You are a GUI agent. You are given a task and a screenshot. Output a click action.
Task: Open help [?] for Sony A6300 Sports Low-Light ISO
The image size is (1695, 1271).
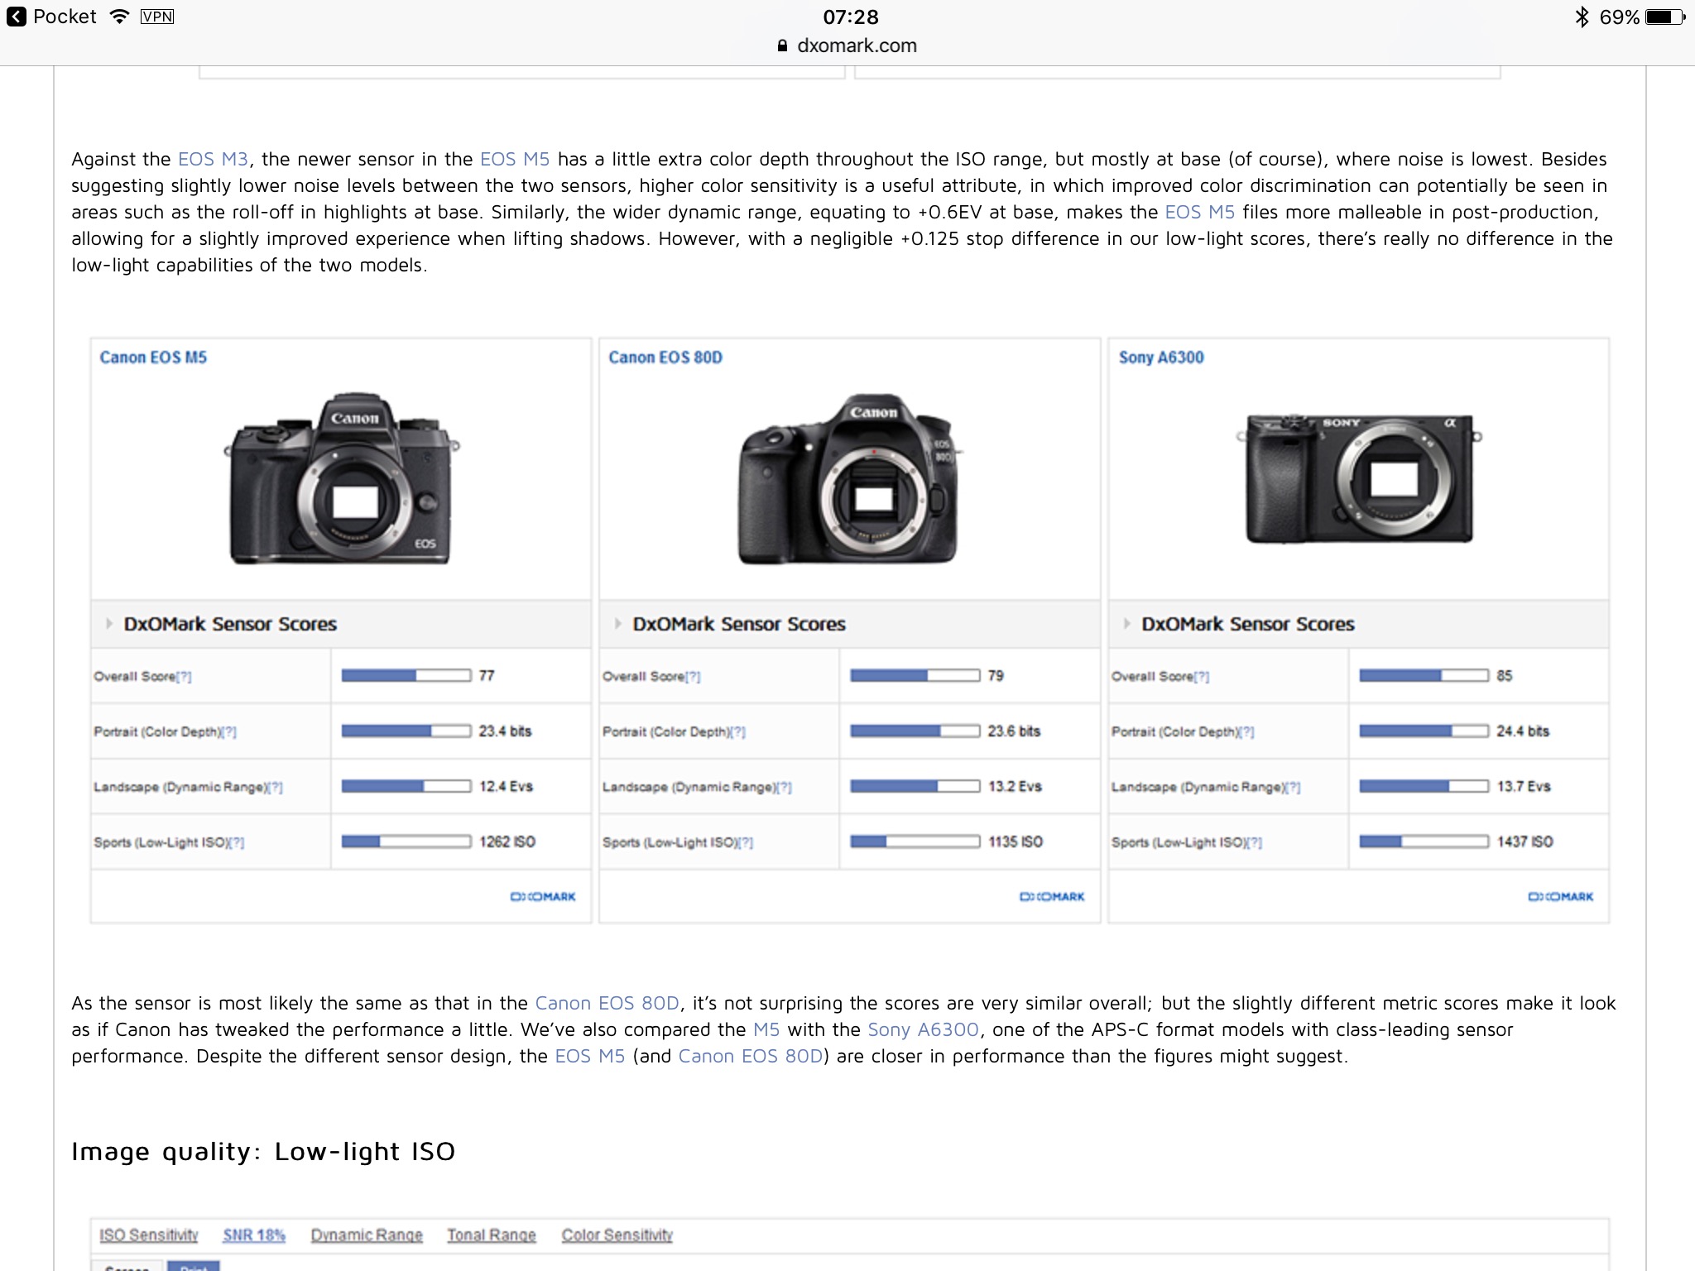pyautogui.click(x=1255, y=843)
